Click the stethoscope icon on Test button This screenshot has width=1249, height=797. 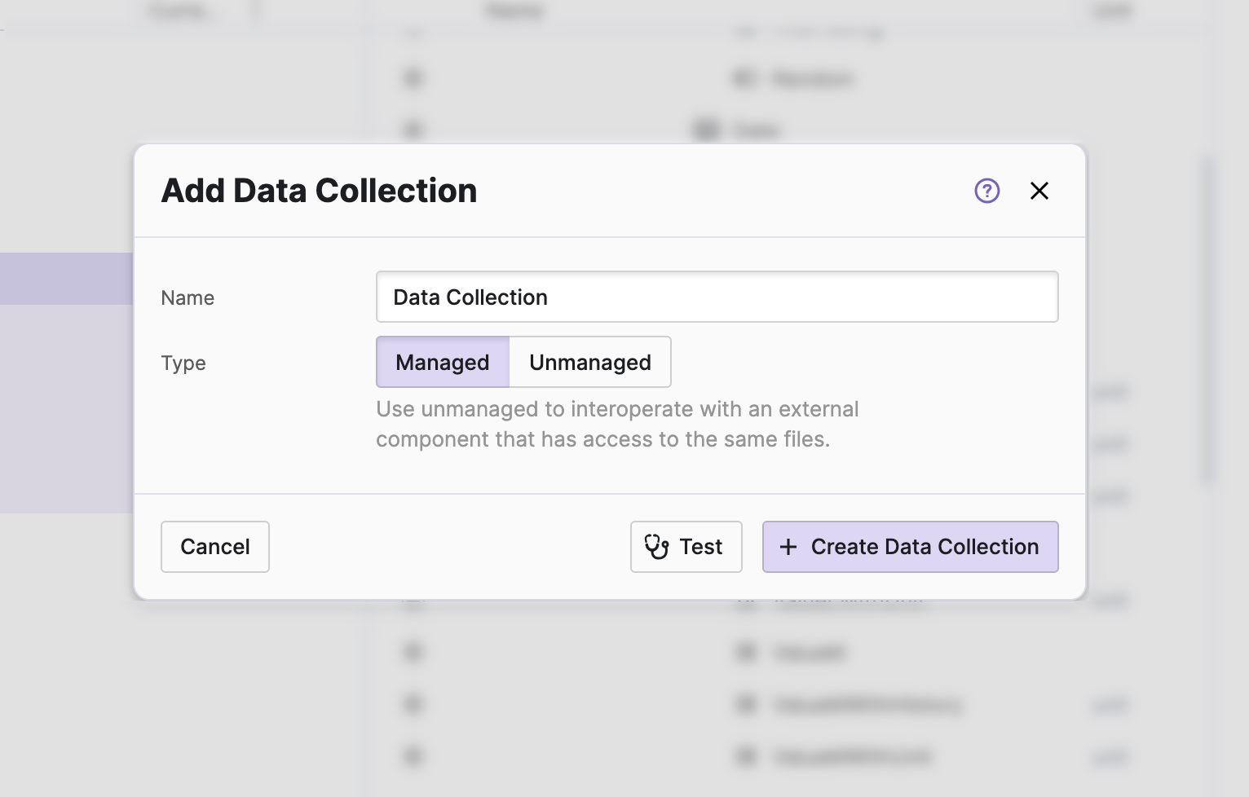click(656, 547)
